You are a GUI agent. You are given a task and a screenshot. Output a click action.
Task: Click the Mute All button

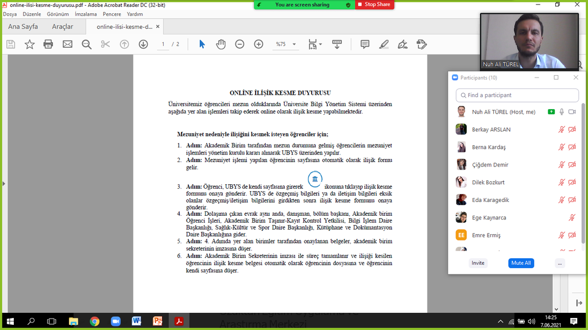(521, 263)
